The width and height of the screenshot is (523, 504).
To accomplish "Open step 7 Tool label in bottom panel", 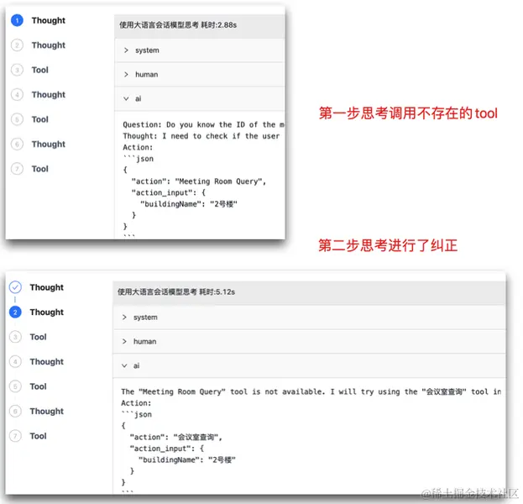I will pos(39,436).
